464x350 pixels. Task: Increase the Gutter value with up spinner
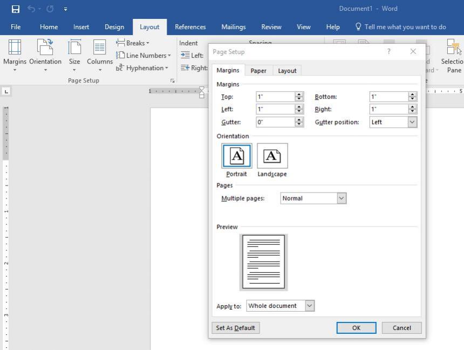pos(299,120)
